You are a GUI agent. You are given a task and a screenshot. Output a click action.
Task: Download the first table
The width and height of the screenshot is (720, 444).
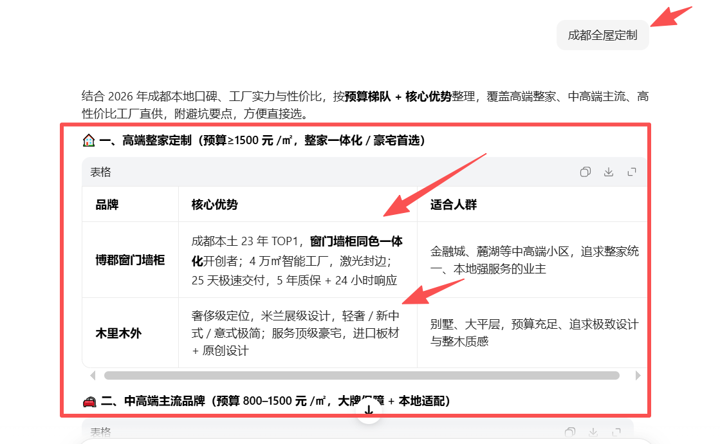[x=608, y=172]
